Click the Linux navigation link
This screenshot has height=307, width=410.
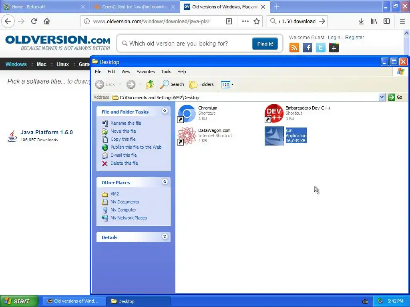[62, 64]
